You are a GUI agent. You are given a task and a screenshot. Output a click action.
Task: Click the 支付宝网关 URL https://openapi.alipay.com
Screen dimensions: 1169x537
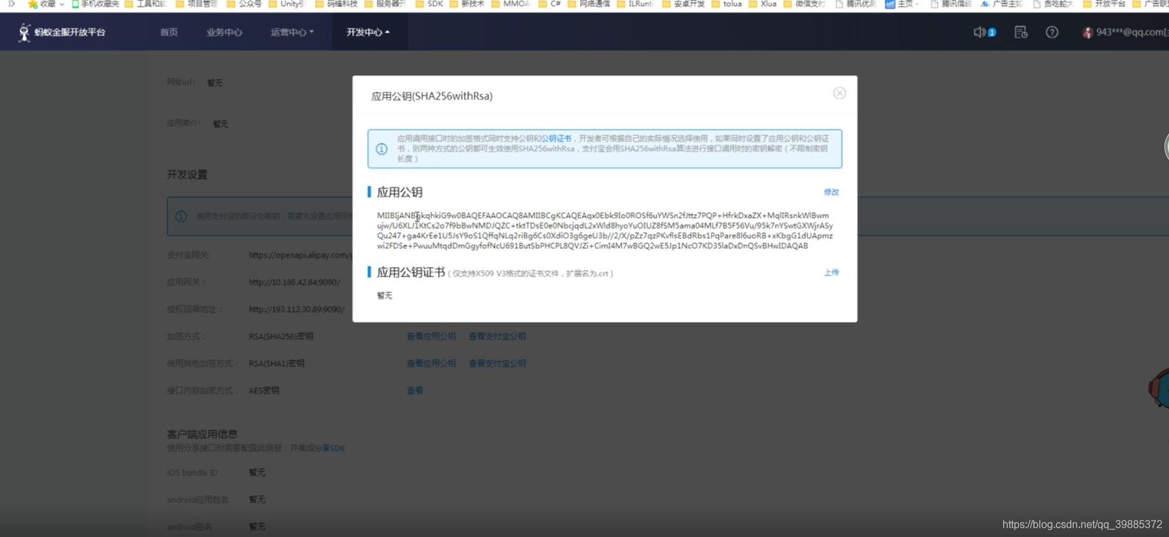point(301,255)
